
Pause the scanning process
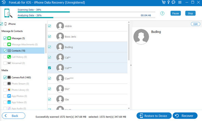pyautogui.click(x=176, y=13)
